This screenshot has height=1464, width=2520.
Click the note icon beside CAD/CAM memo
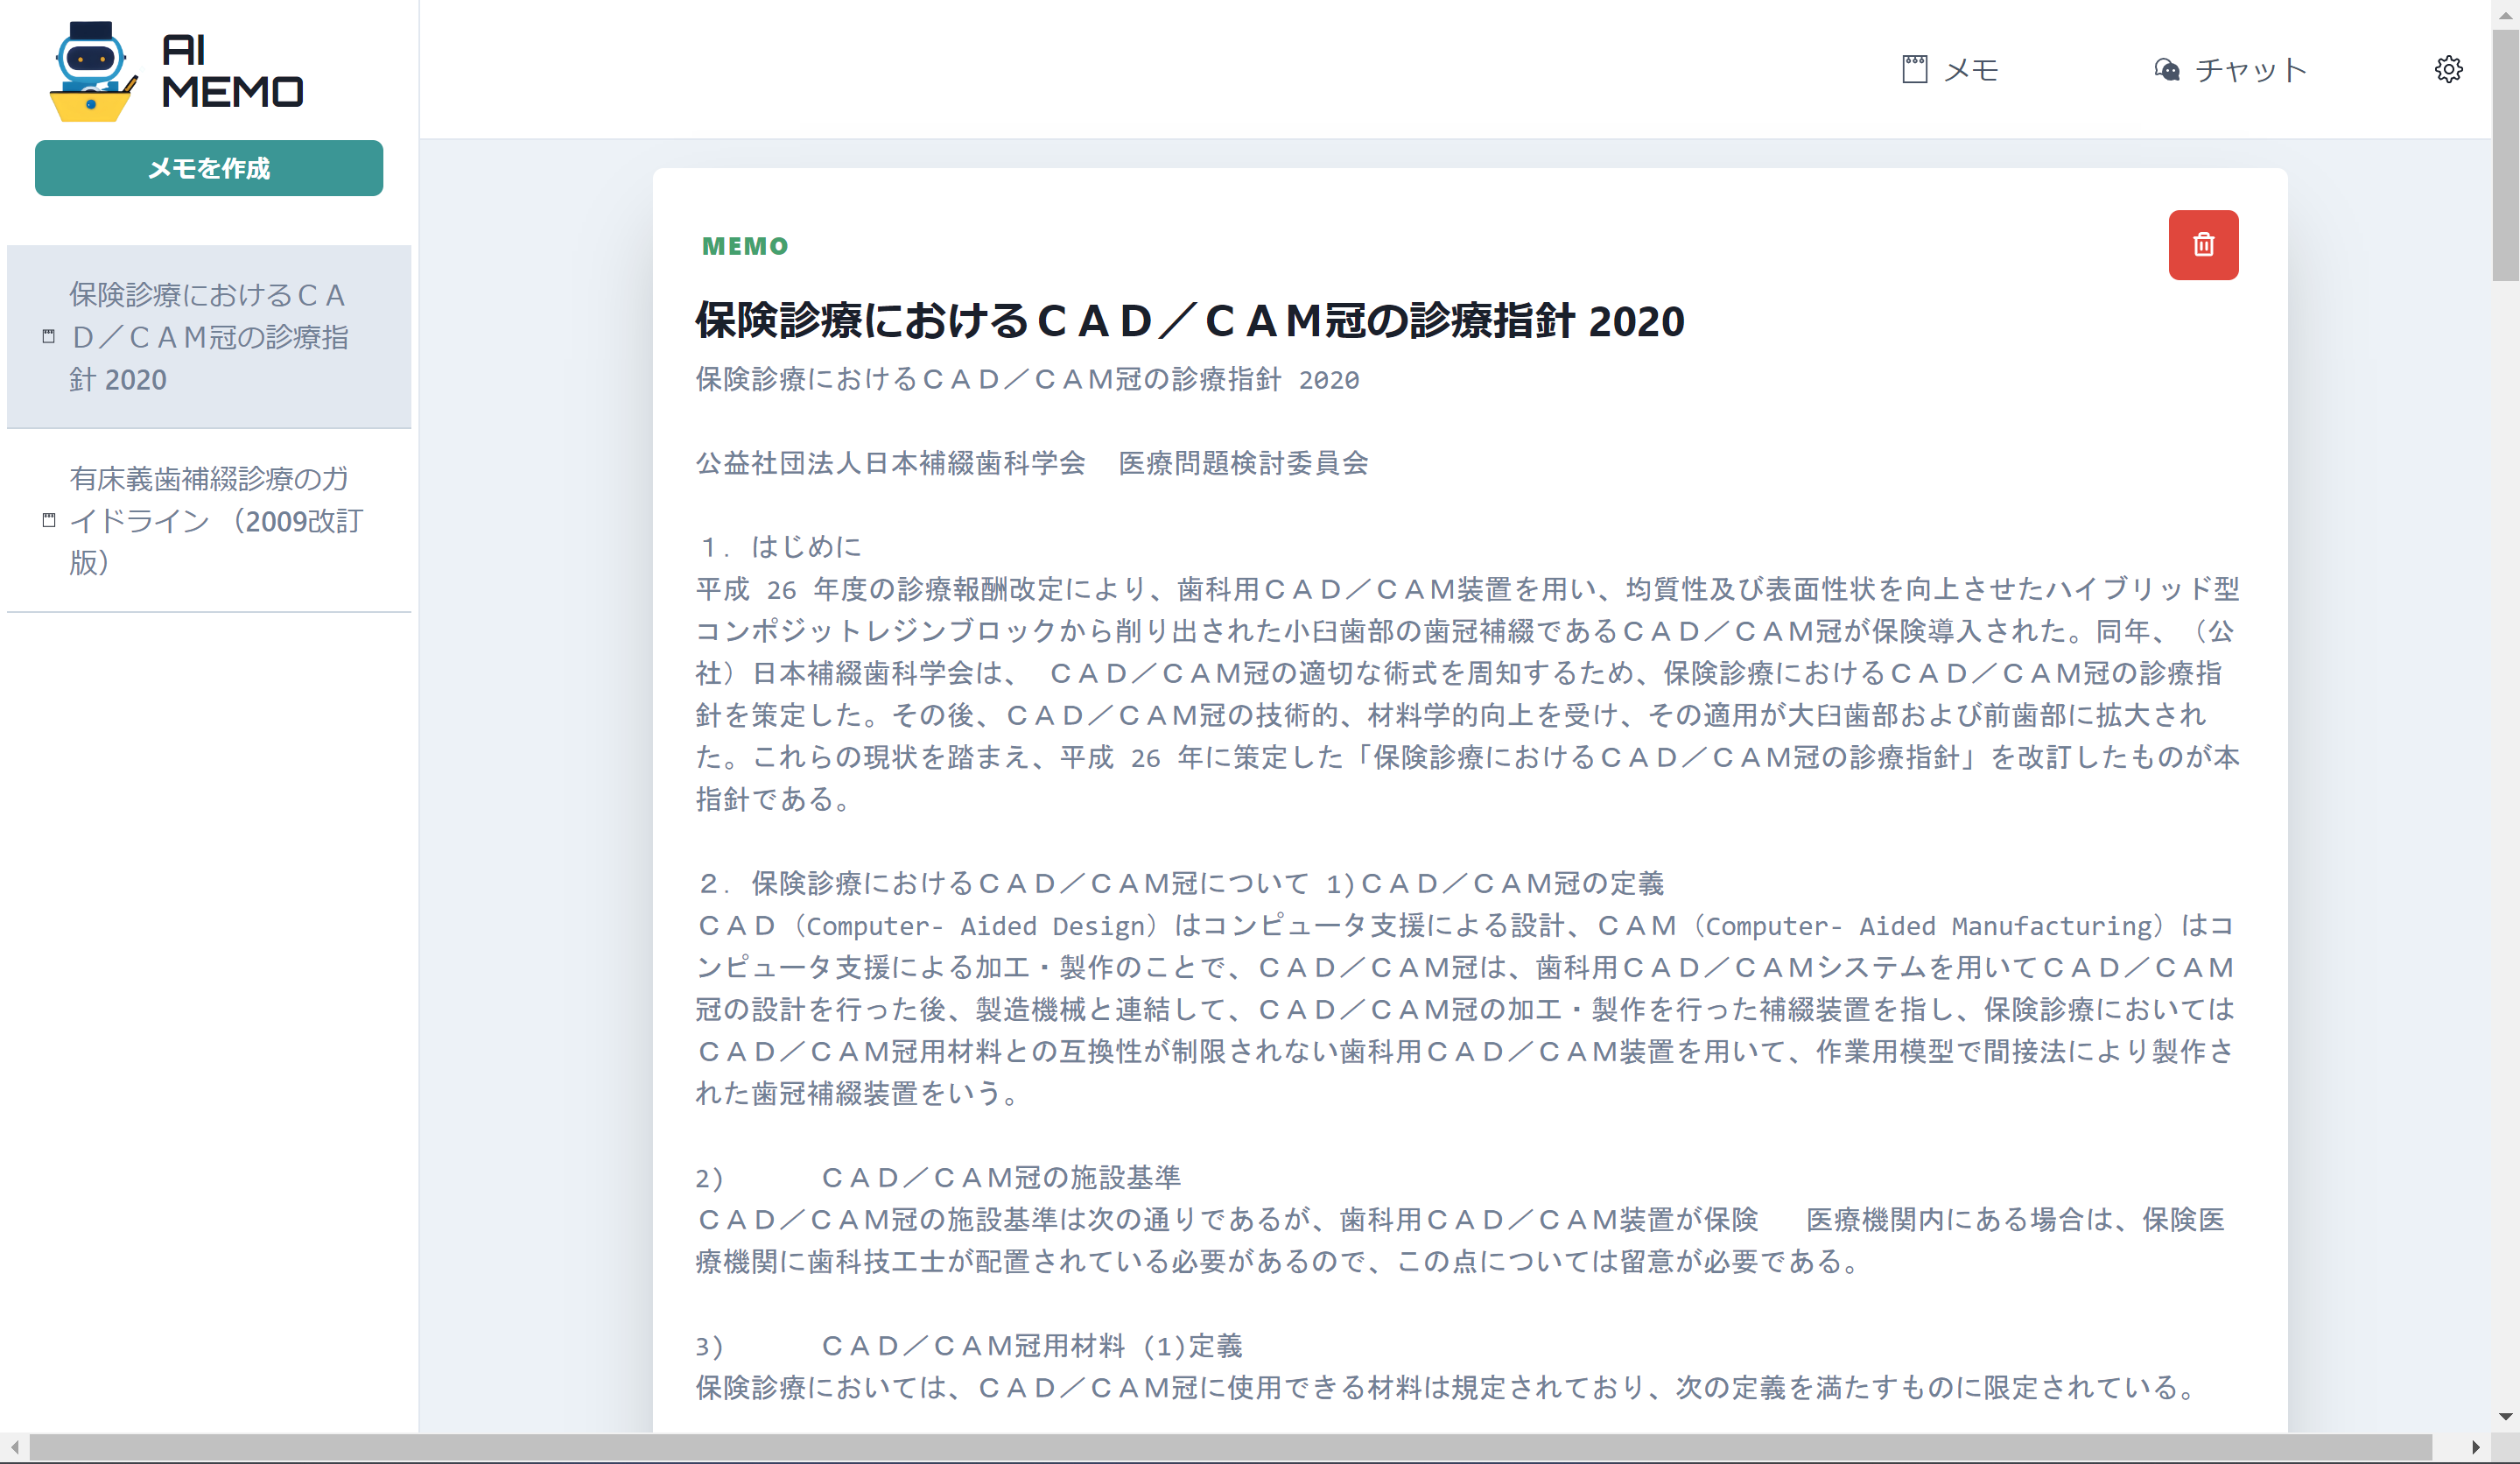48,337
